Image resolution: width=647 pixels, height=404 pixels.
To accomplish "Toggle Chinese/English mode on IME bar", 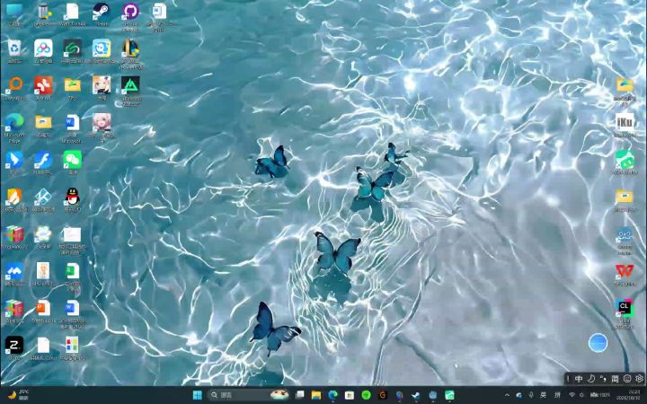I will tap(579, 379).
